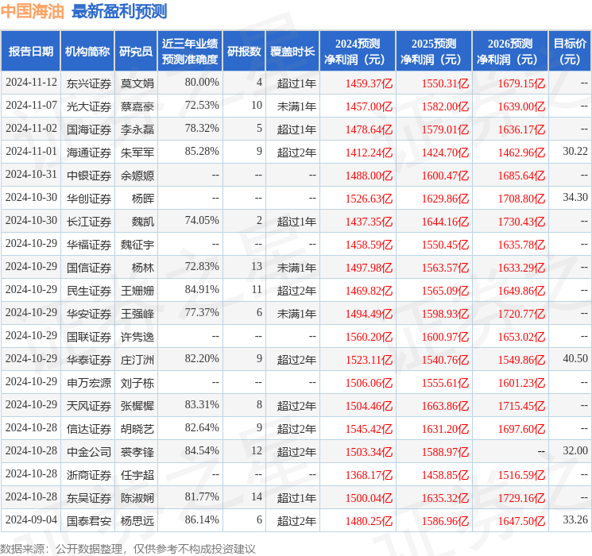Click forecast value 1368.17亿
The image size is (592, 556).
369,475
